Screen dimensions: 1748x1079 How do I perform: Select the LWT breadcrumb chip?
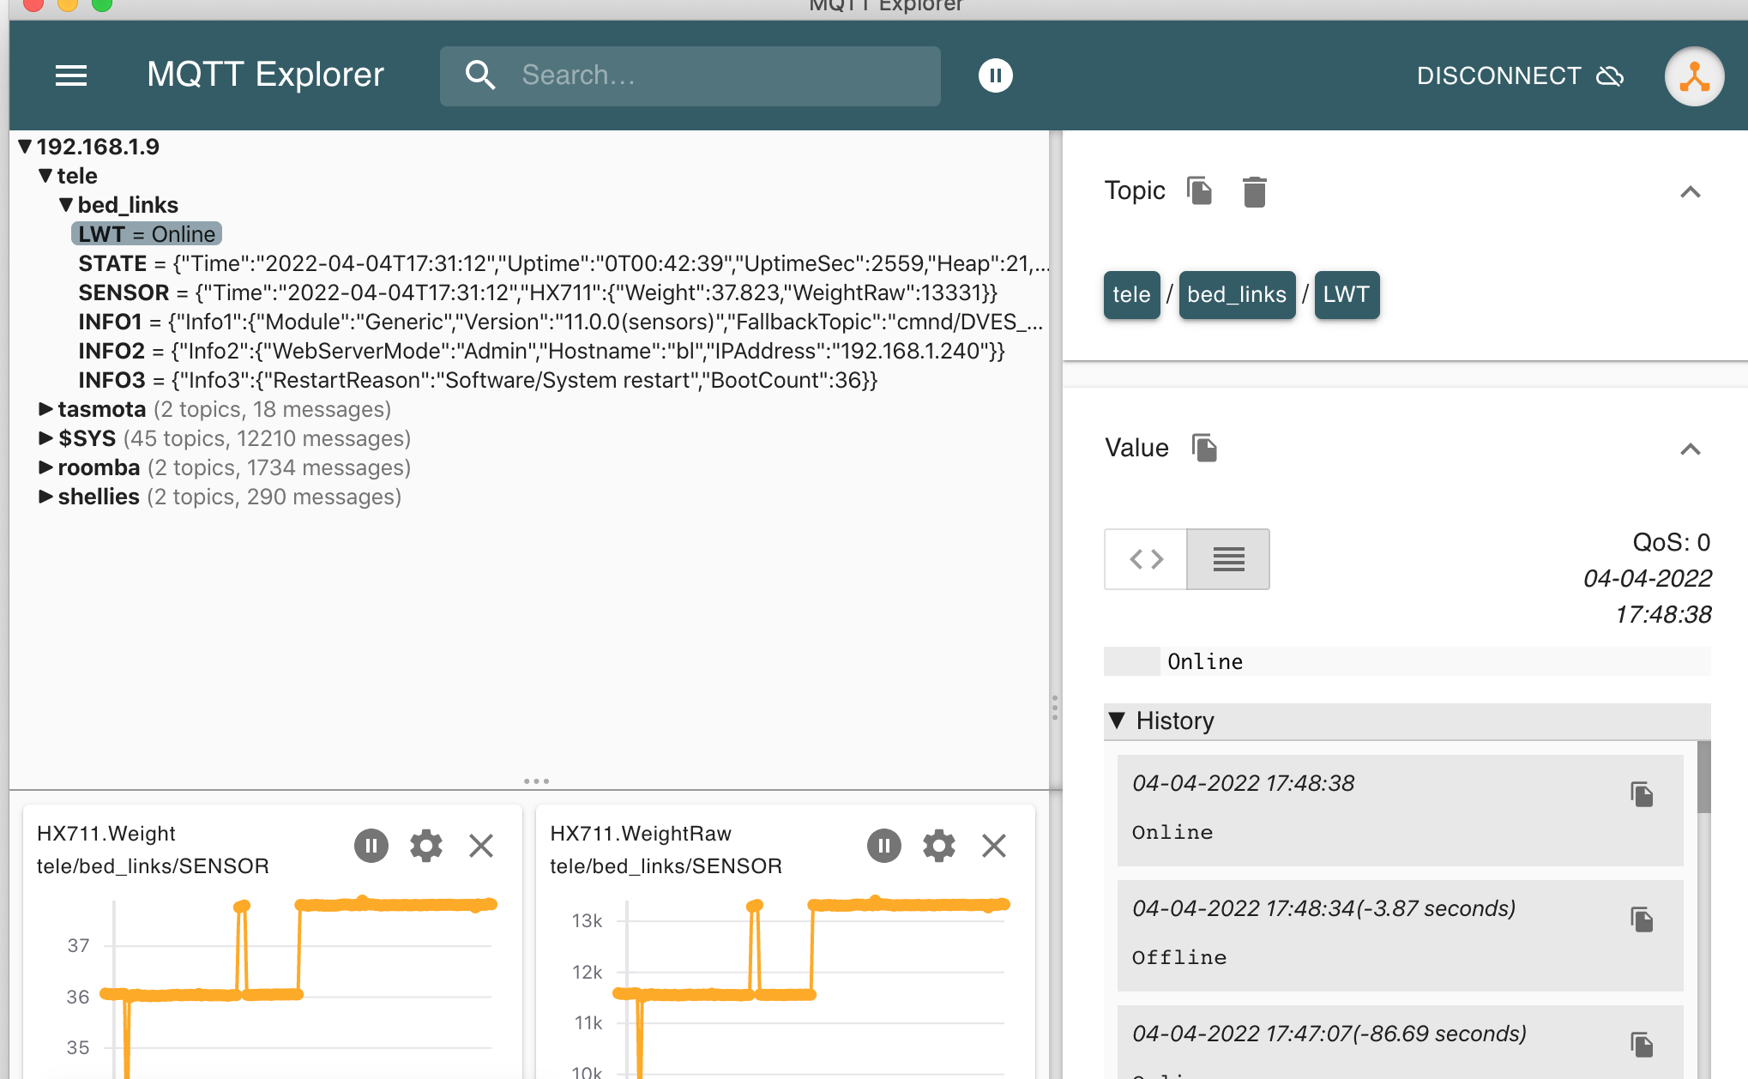click(x=1347, y=295)
